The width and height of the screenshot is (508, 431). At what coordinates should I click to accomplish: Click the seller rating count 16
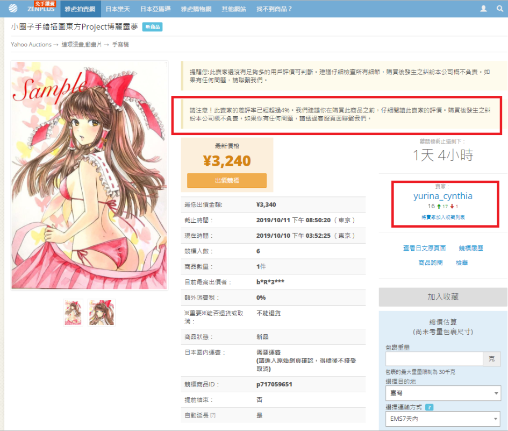(x=431, y=206)
